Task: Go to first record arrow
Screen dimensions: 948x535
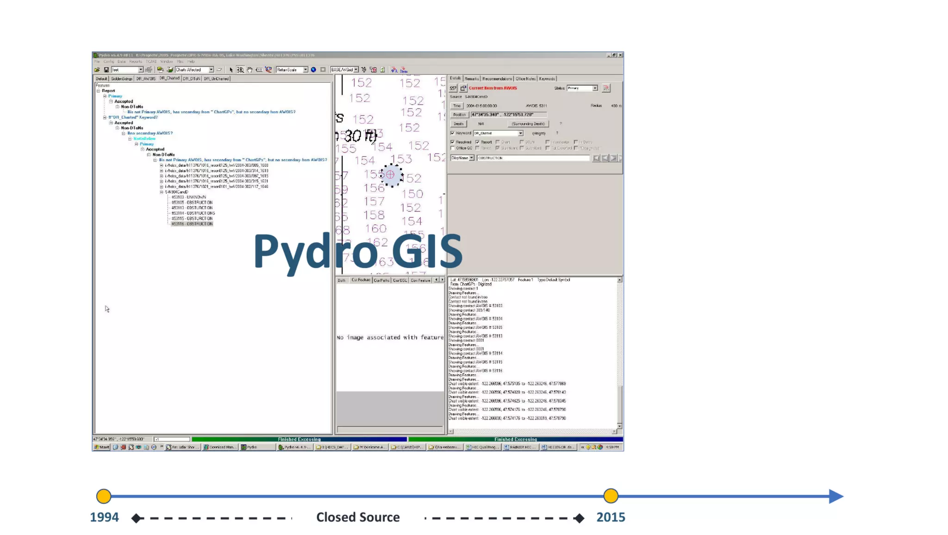Action: (596, 158)
